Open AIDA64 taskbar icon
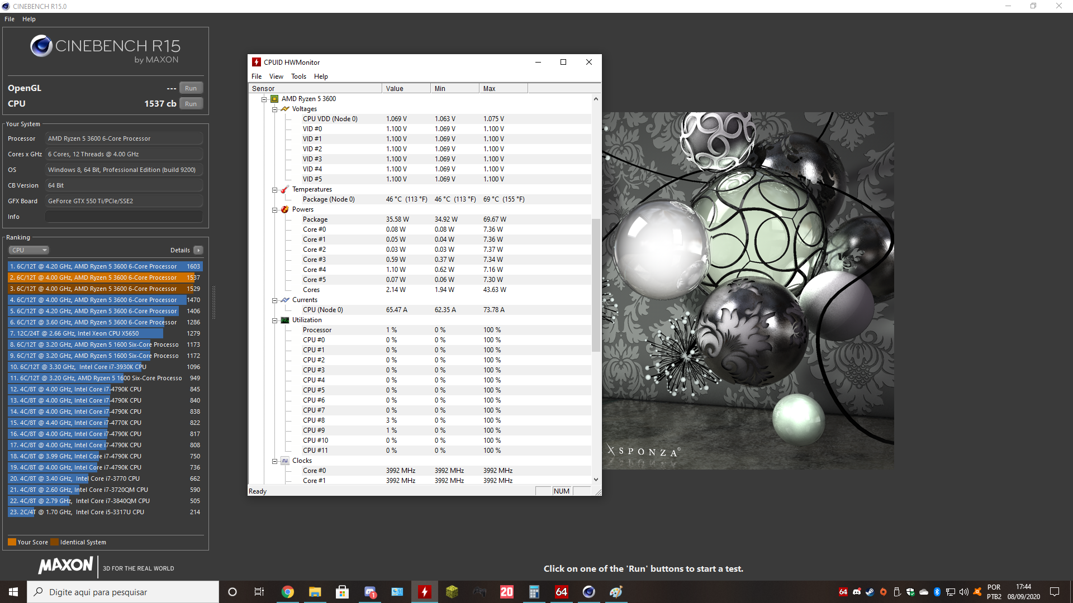This screenshot has height=603, width=1073. tap(562, 592)
